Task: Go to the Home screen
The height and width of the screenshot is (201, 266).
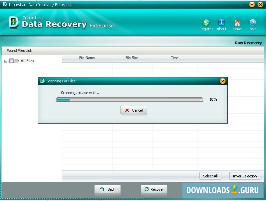Action: coord(237,25)
